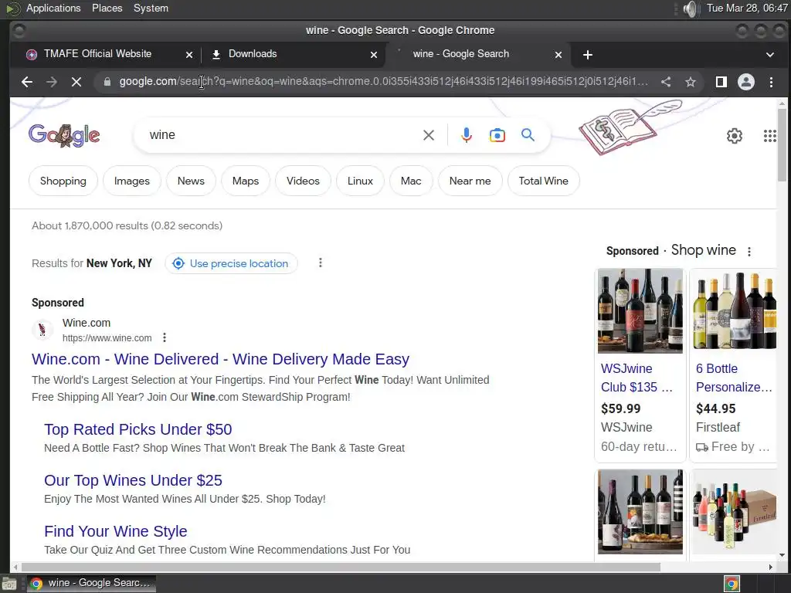The image size is (791, 593).
Task: Open the Wine.com Wine Delivered headline link
Action: click(x=220, y=359)
